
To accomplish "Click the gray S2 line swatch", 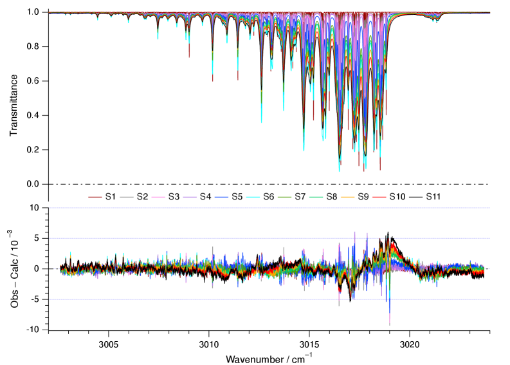I will click(x=127, y=197).
